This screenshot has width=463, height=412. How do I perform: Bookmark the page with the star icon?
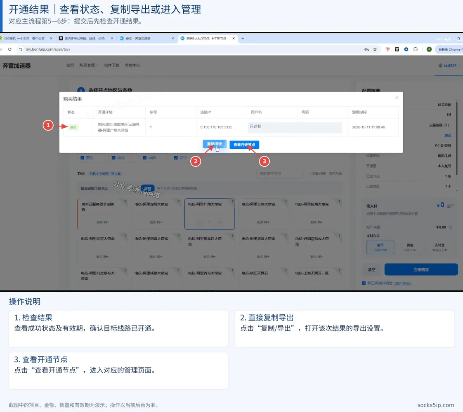click(x=375, y=49)
